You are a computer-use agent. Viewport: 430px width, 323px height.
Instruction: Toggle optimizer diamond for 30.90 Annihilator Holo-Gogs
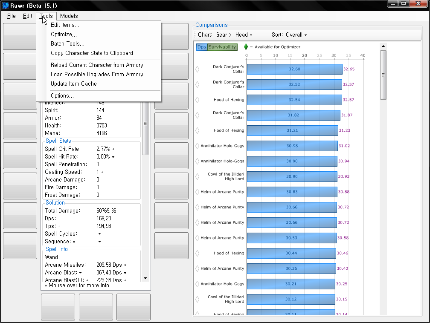click(x=197, y=161)
